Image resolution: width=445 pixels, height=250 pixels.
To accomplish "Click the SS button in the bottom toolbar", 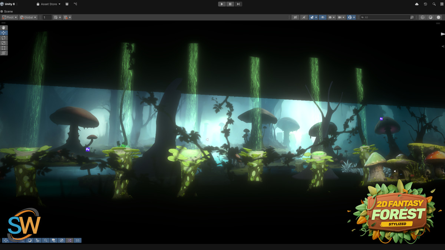I will tap(78, 240).
